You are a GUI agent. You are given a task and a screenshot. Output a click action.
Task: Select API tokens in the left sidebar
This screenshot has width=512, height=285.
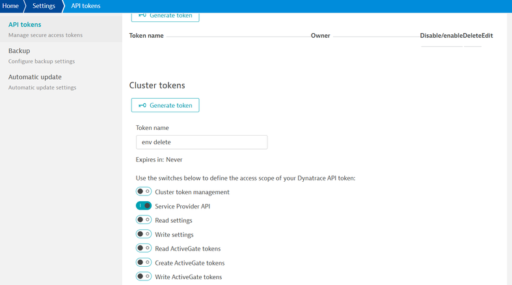(25, 25)
